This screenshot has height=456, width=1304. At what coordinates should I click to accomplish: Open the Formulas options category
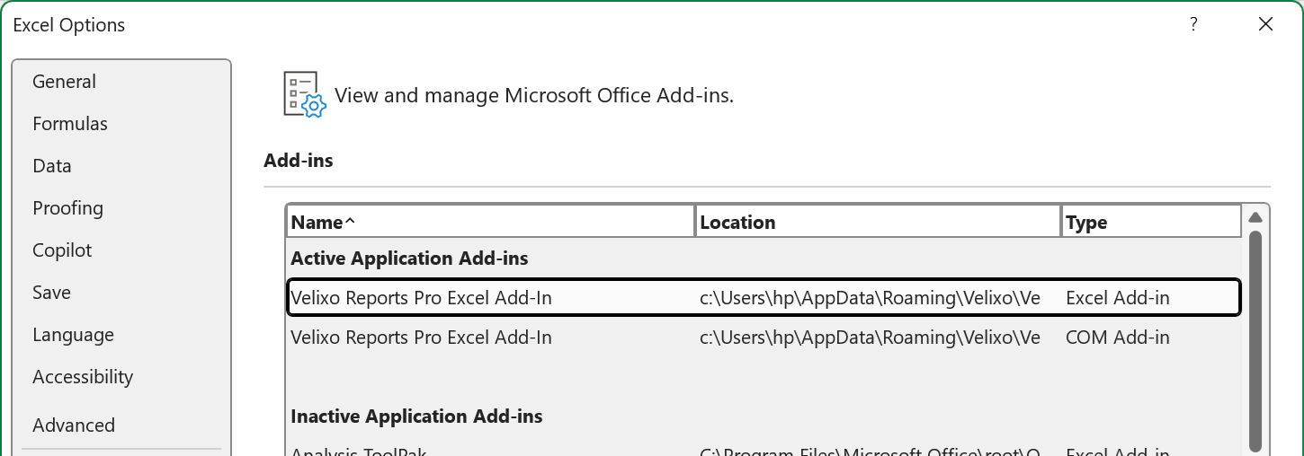point(70,124)
